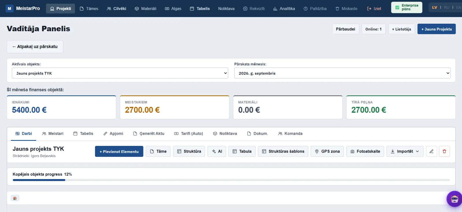Switch to the Komanda tab
Screen dimensions: 462x212
pyautogui.click(x=290, y=133)
